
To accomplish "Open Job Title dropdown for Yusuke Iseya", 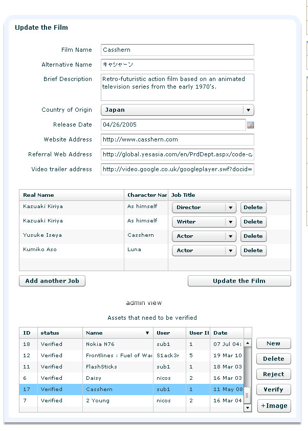I will (231, 236).
